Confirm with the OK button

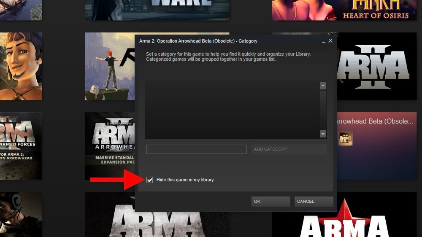271,202
